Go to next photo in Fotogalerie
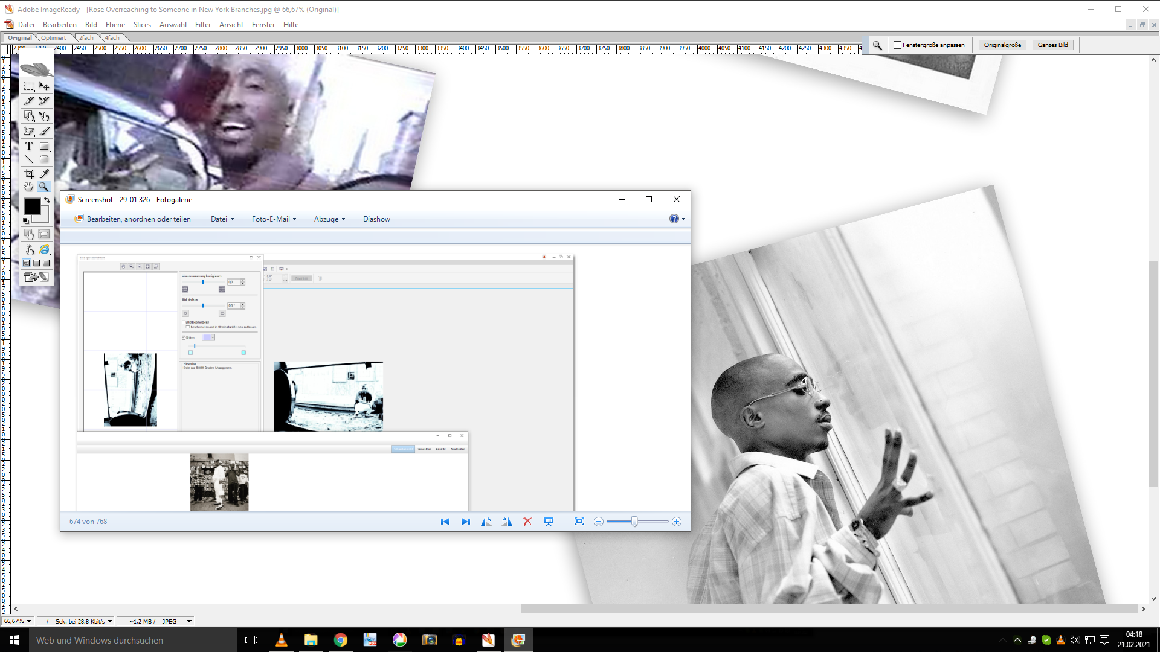 pyautogui.click(x=465, y=522)
